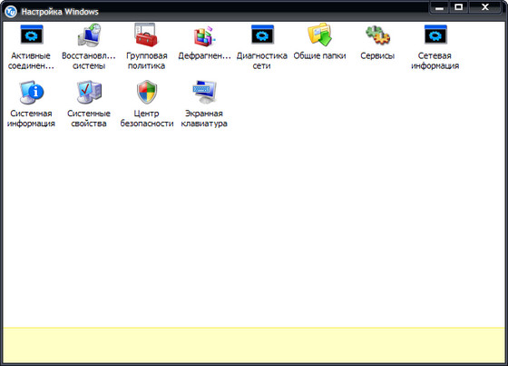
Task: Open the Центр безопасности shield icon
Action: [147, 92]
